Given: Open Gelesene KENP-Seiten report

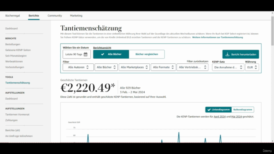Looking at the screenshot, I should pos(18,50).
